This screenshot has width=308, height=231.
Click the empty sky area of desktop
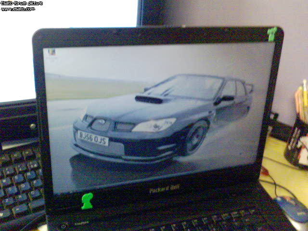click(144, 60)
